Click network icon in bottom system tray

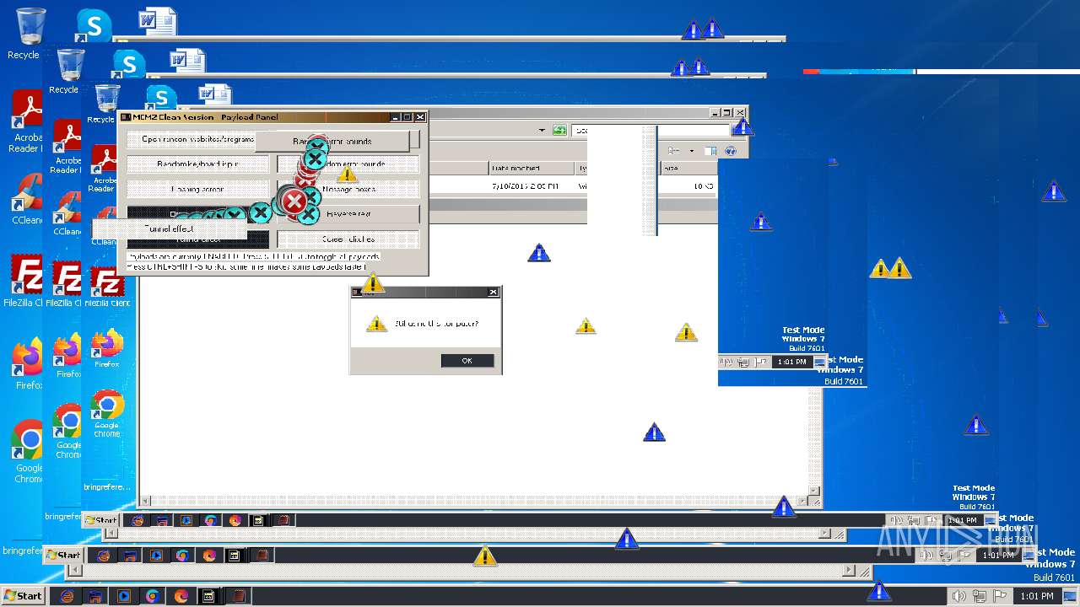pyautogui.click(x=980, y=596)
